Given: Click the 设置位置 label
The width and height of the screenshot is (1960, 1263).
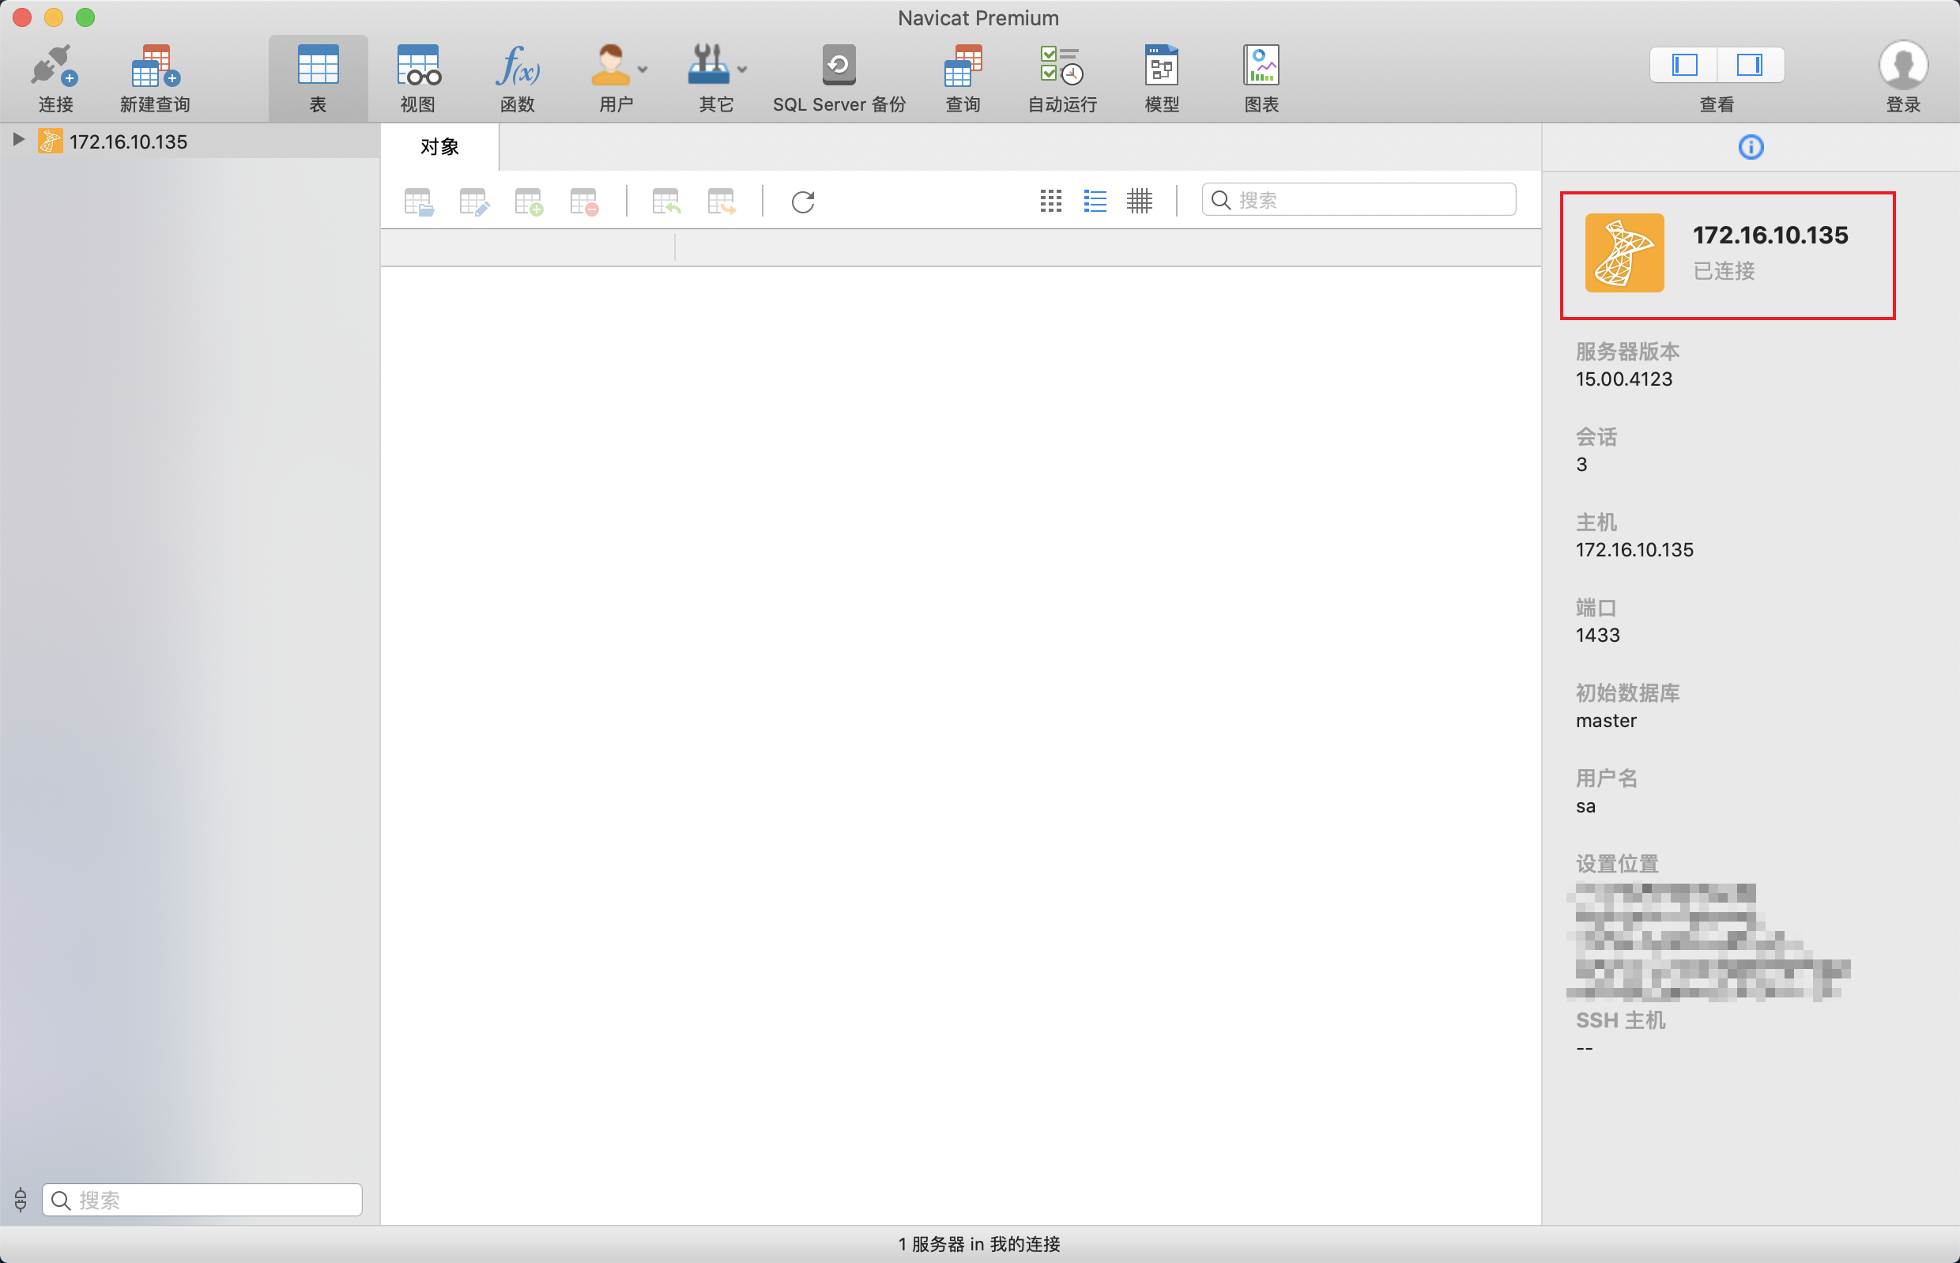Looking at the screenshot, I should click(1617, 863).
